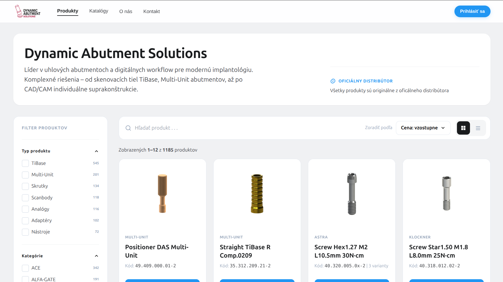Viewport: 503px width, 282px height.
Task: Check the Nástroje filter checkbox
Action: (x=25, y=232)
